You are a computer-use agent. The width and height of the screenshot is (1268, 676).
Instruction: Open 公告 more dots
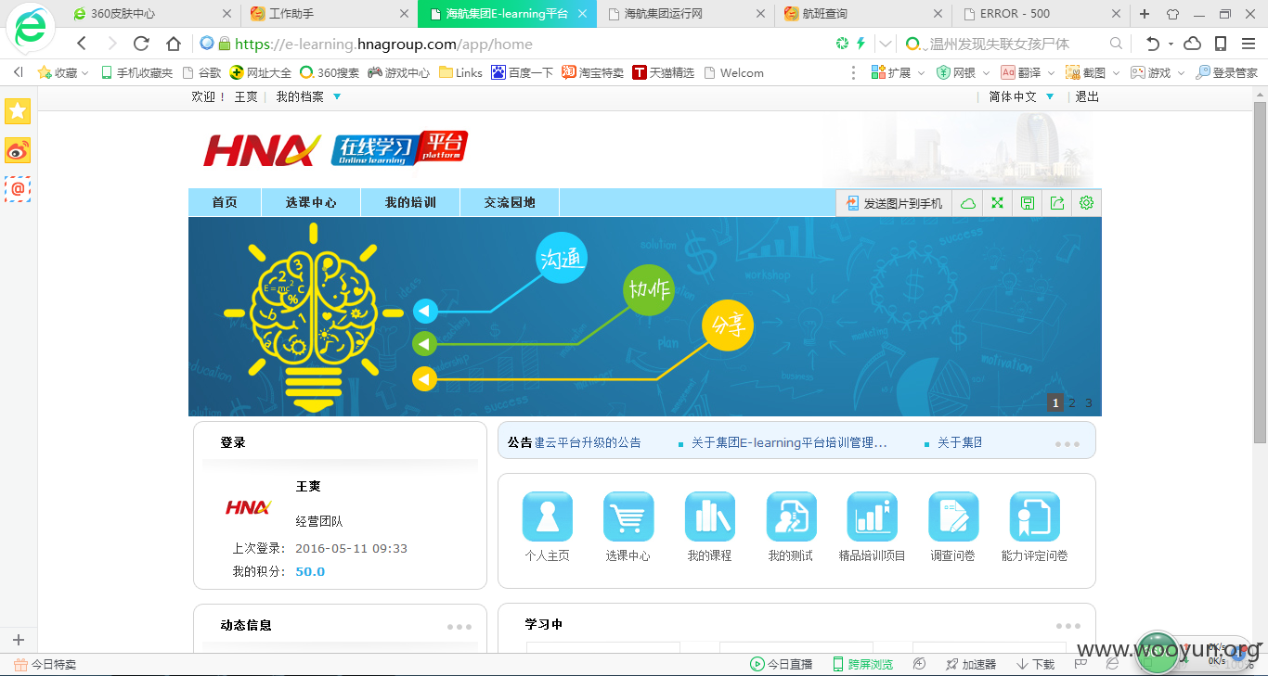(1067, 444)
